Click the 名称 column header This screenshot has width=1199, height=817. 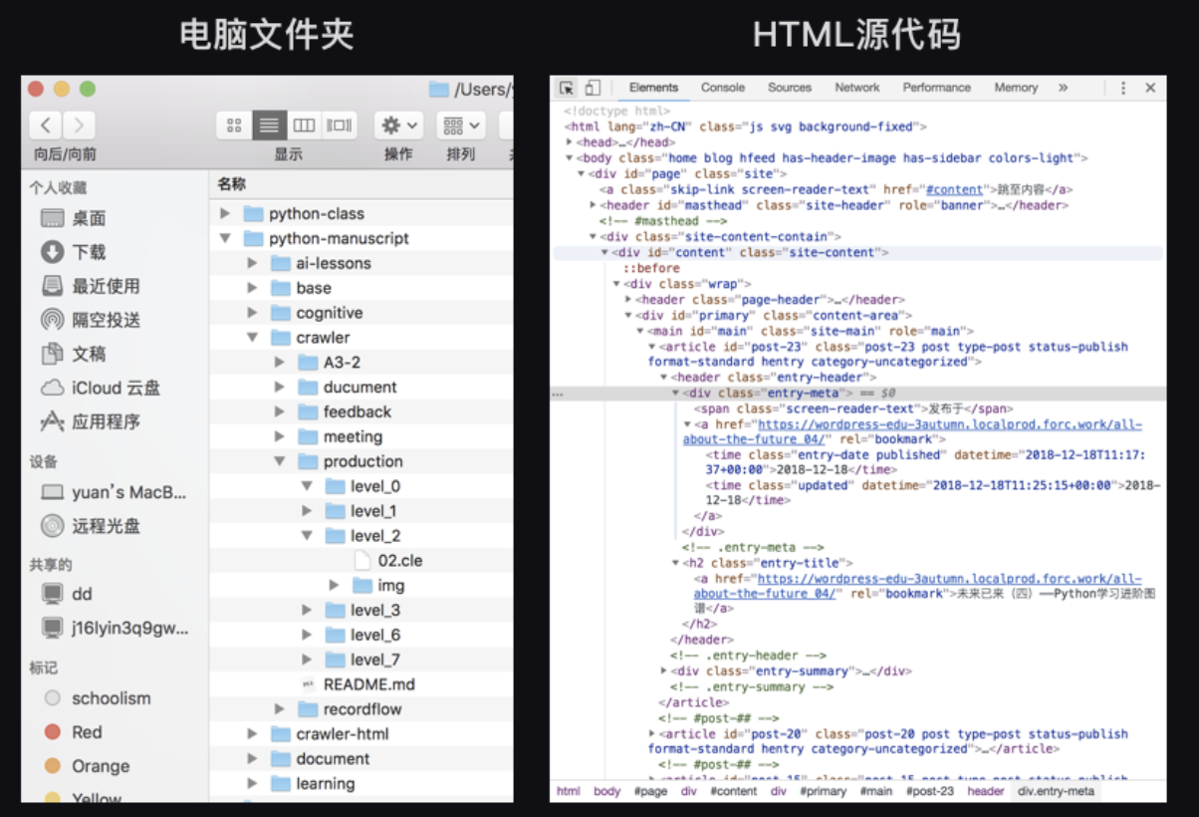pyautogui.click(x=232, y=184)
